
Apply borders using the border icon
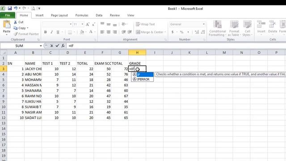pos(70,32)
